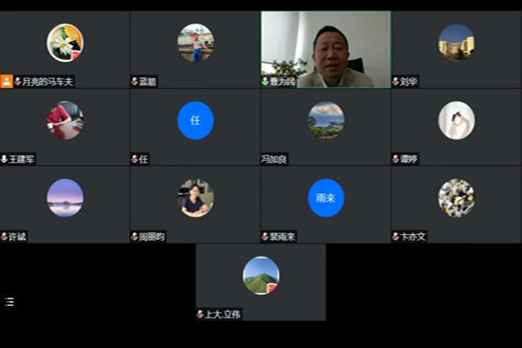Screen dimensions: 522x348
Task: Click the muted microphone icon of 周丽昀
Action: point(135,237)
